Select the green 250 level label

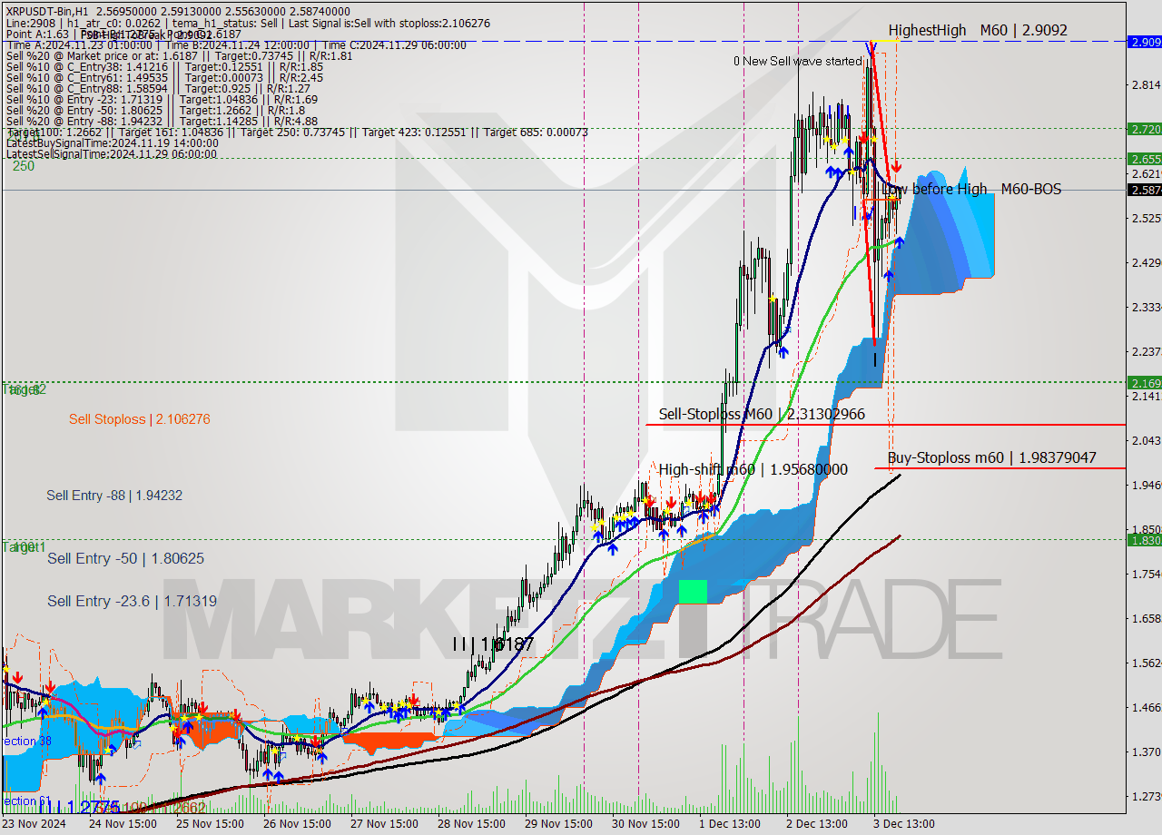click(x=24, y=166)
